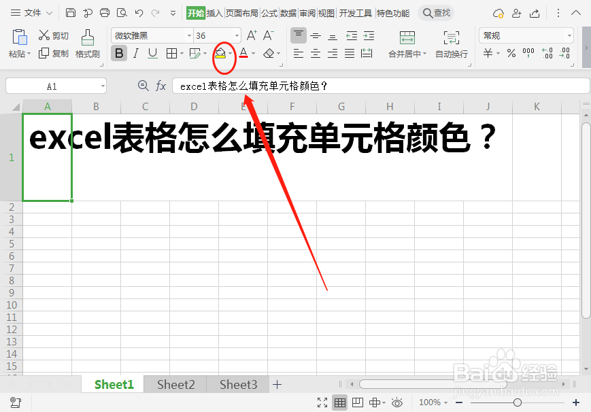Click into the formula bar text
Screen dimensions: 591x412
pos(381,86)
